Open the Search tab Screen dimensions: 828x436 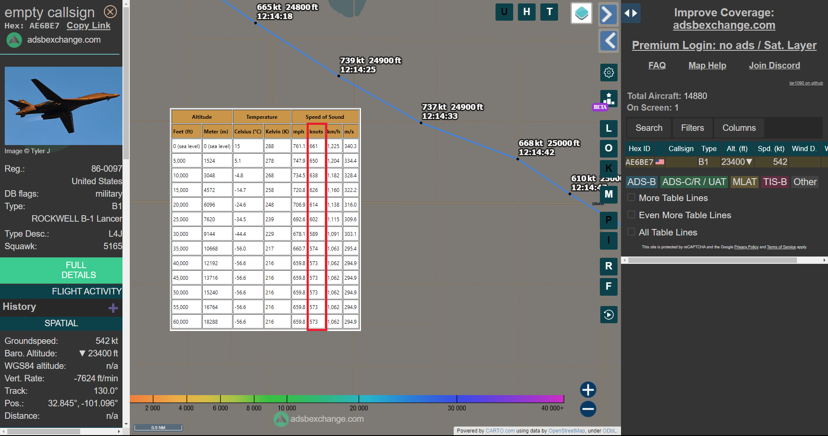pos(649,128)
